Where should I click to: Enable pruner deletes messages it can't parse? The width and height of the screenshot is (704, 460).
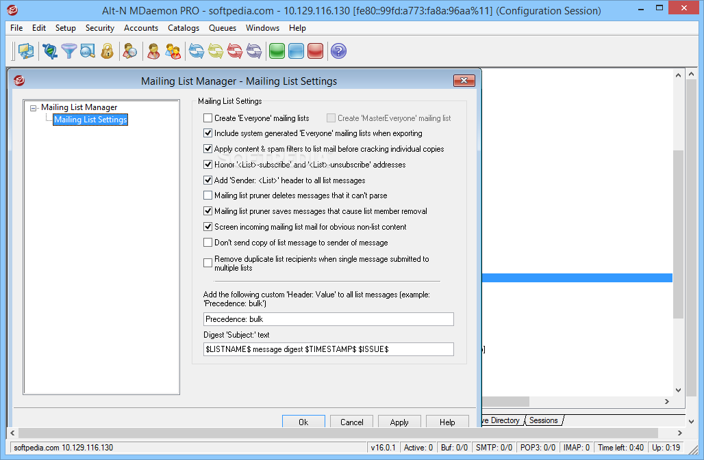208,195
